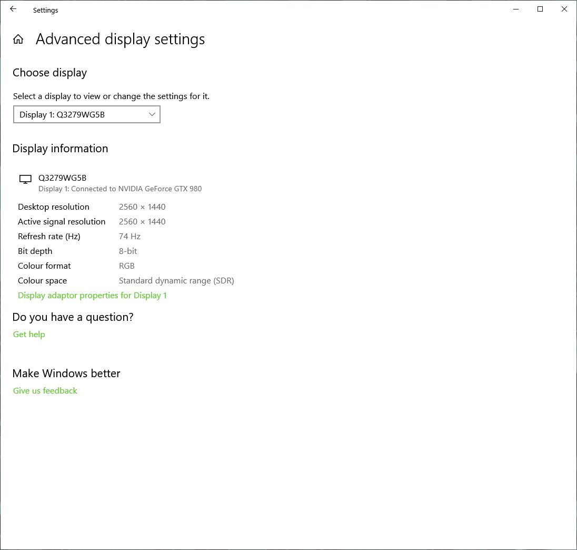Click the Active signal resolution label

tap(62, 222)
